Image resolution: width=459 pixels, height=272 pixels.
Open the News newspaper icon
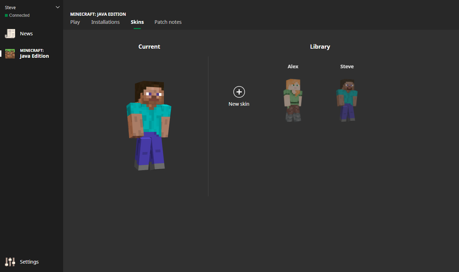[x=10, y=34]
